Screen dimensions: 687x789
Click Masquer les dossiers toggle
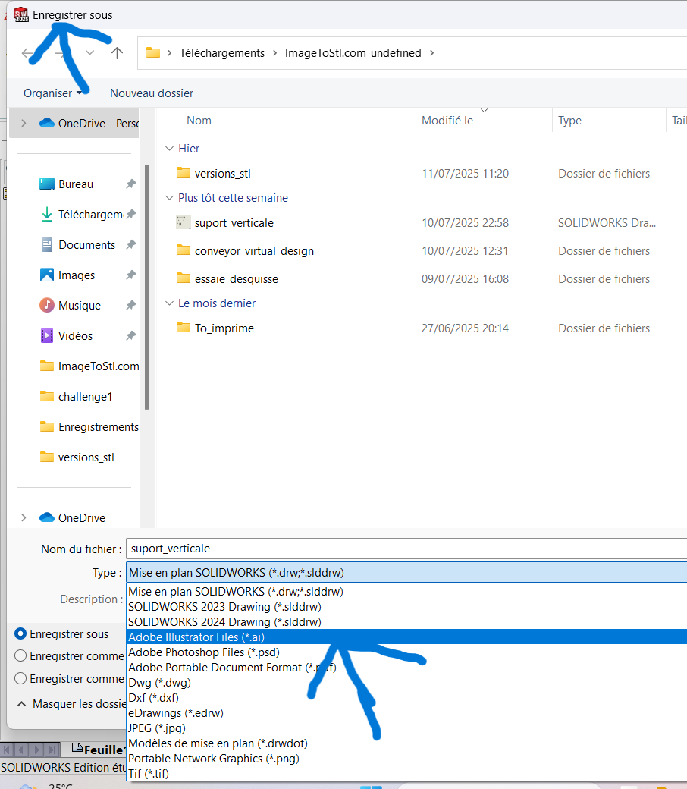tap(71, 704)
